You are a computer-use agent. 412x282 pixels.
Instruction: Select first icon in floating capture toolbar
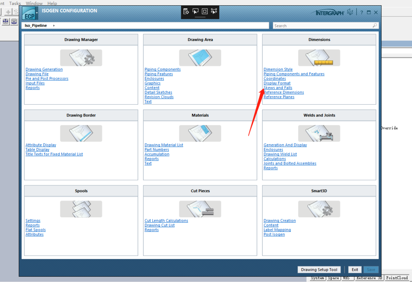click(x=186, y=11)
